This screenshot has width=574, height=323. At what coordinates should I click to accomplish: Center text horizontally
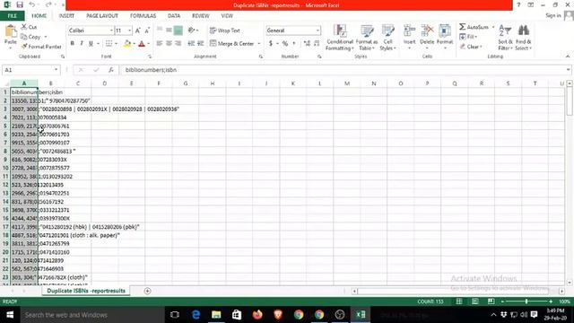point(169,44)
